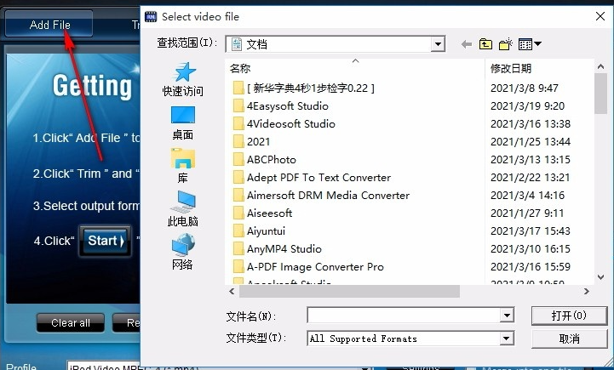Click the Start button in Getting Started panel
The image size is (614, 370).
pyautogui.click(x=105, y=241)
